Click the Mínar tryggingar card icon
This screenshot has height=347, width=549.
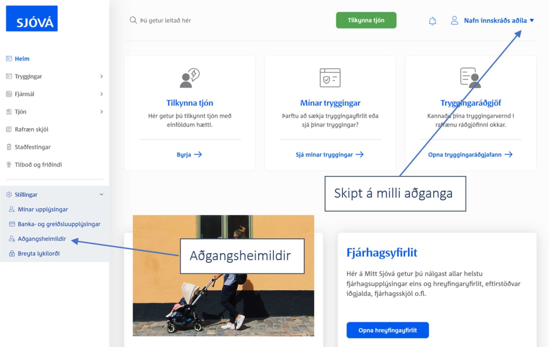[330, 78]
